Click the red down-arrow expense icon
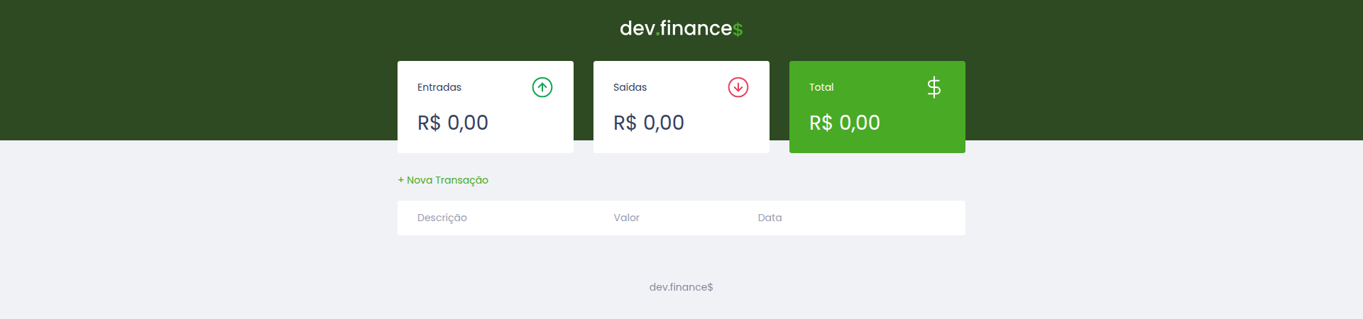 pyautogui.click(x=738, y=87)
